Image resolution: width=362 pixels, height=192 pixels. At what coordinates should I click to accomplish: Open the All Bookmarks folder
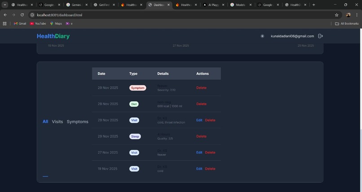[347, 23]
